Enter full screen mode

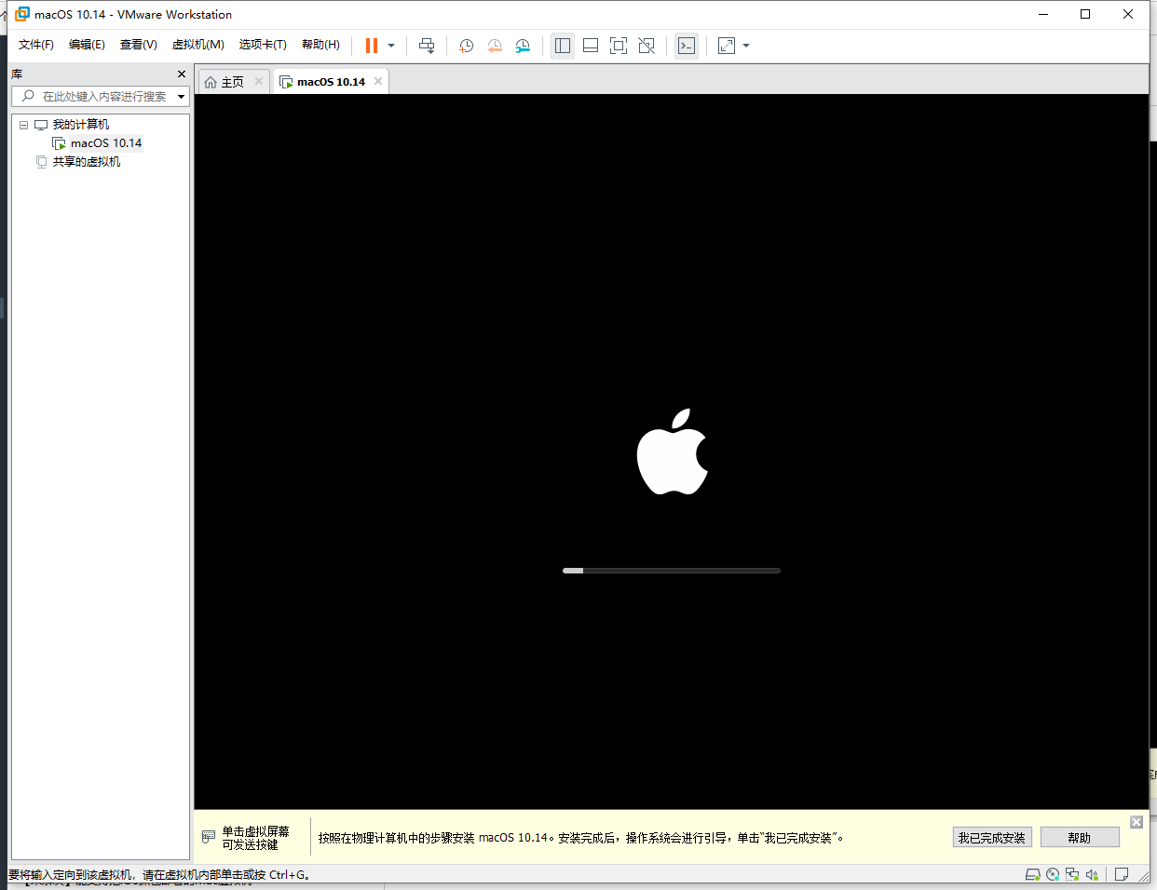(x=619, y=46)
